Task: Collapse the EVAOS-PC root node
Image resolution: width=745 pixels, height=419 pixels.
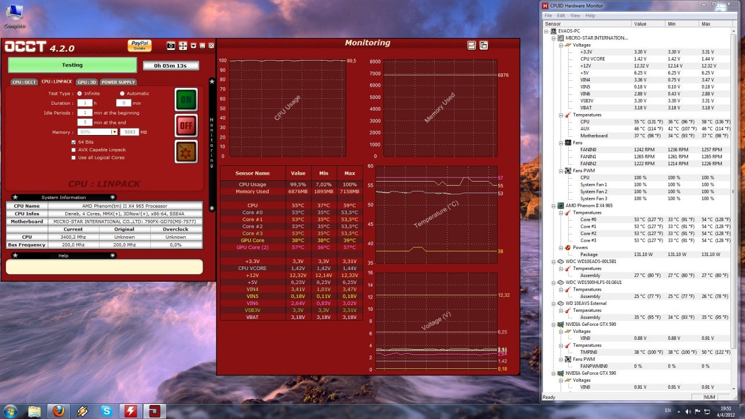Action: click(x=546, y=31)
